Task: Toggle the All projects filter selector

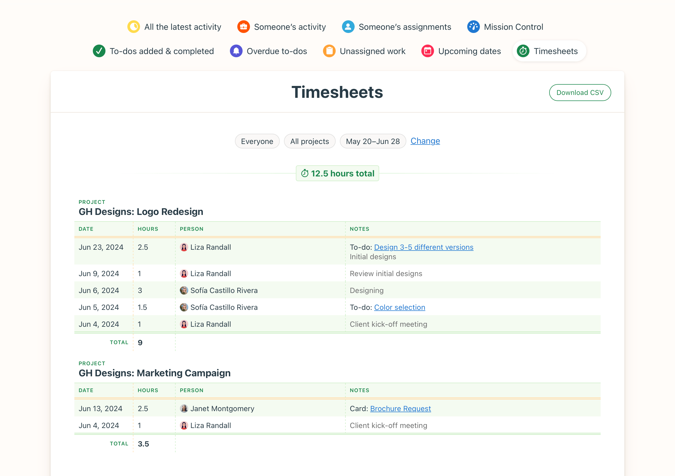Action: coord(310,141)
